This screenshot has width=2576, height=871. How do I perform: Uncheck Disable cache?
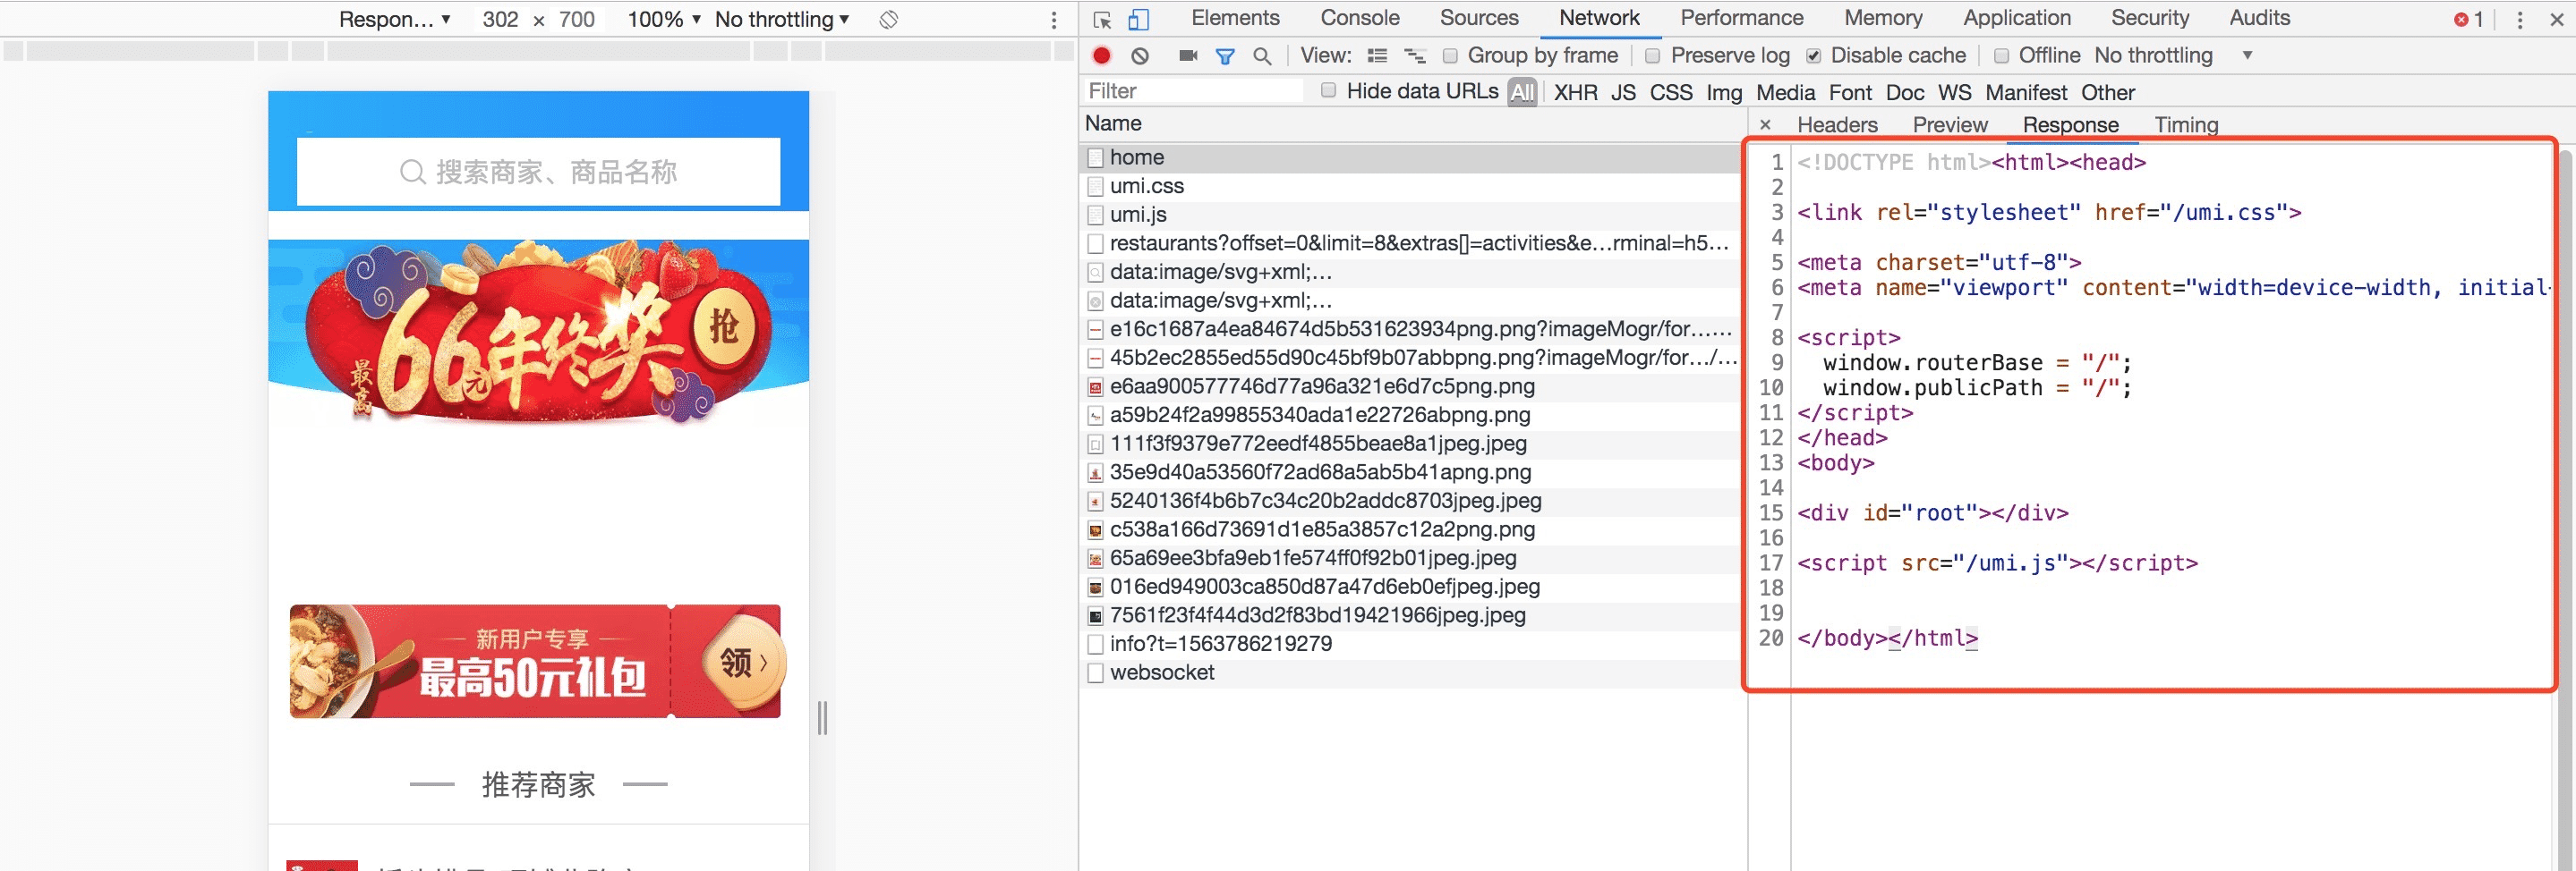[x=1813, y=56]
